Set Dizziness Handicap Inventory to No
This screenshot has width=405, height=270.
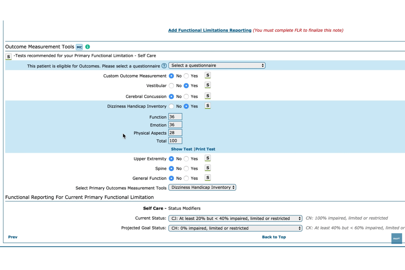point(171,106)
